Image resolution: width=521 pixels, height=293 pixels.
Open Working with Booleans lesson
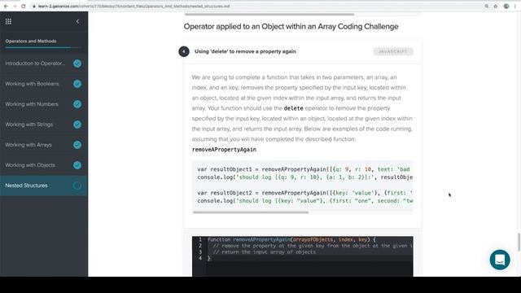(32, 84)
